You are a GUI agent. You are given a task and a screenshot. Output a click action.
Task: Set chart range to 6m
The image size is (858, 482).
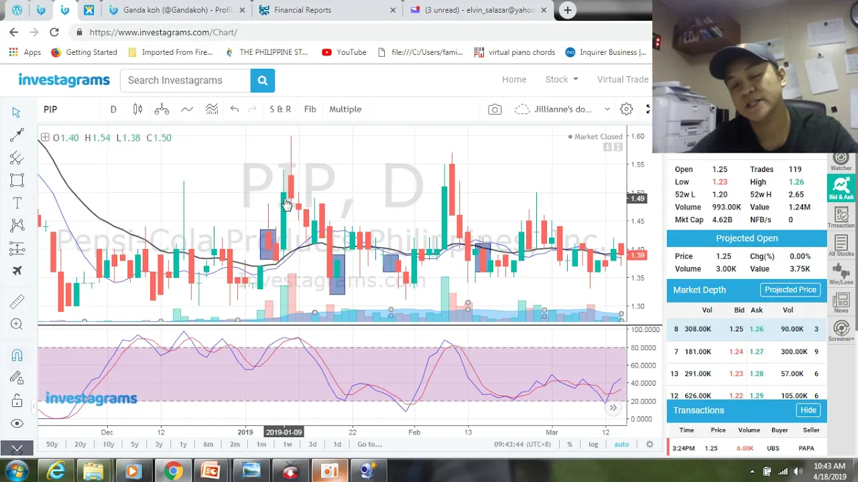[x=208, y=445]
